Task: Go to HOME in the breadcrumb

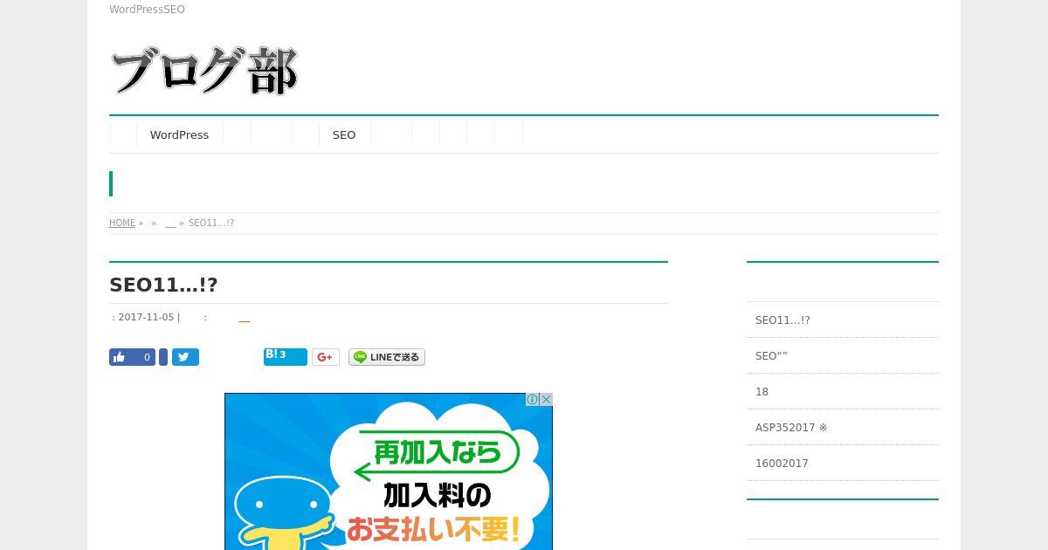Action: click(122, 223)
